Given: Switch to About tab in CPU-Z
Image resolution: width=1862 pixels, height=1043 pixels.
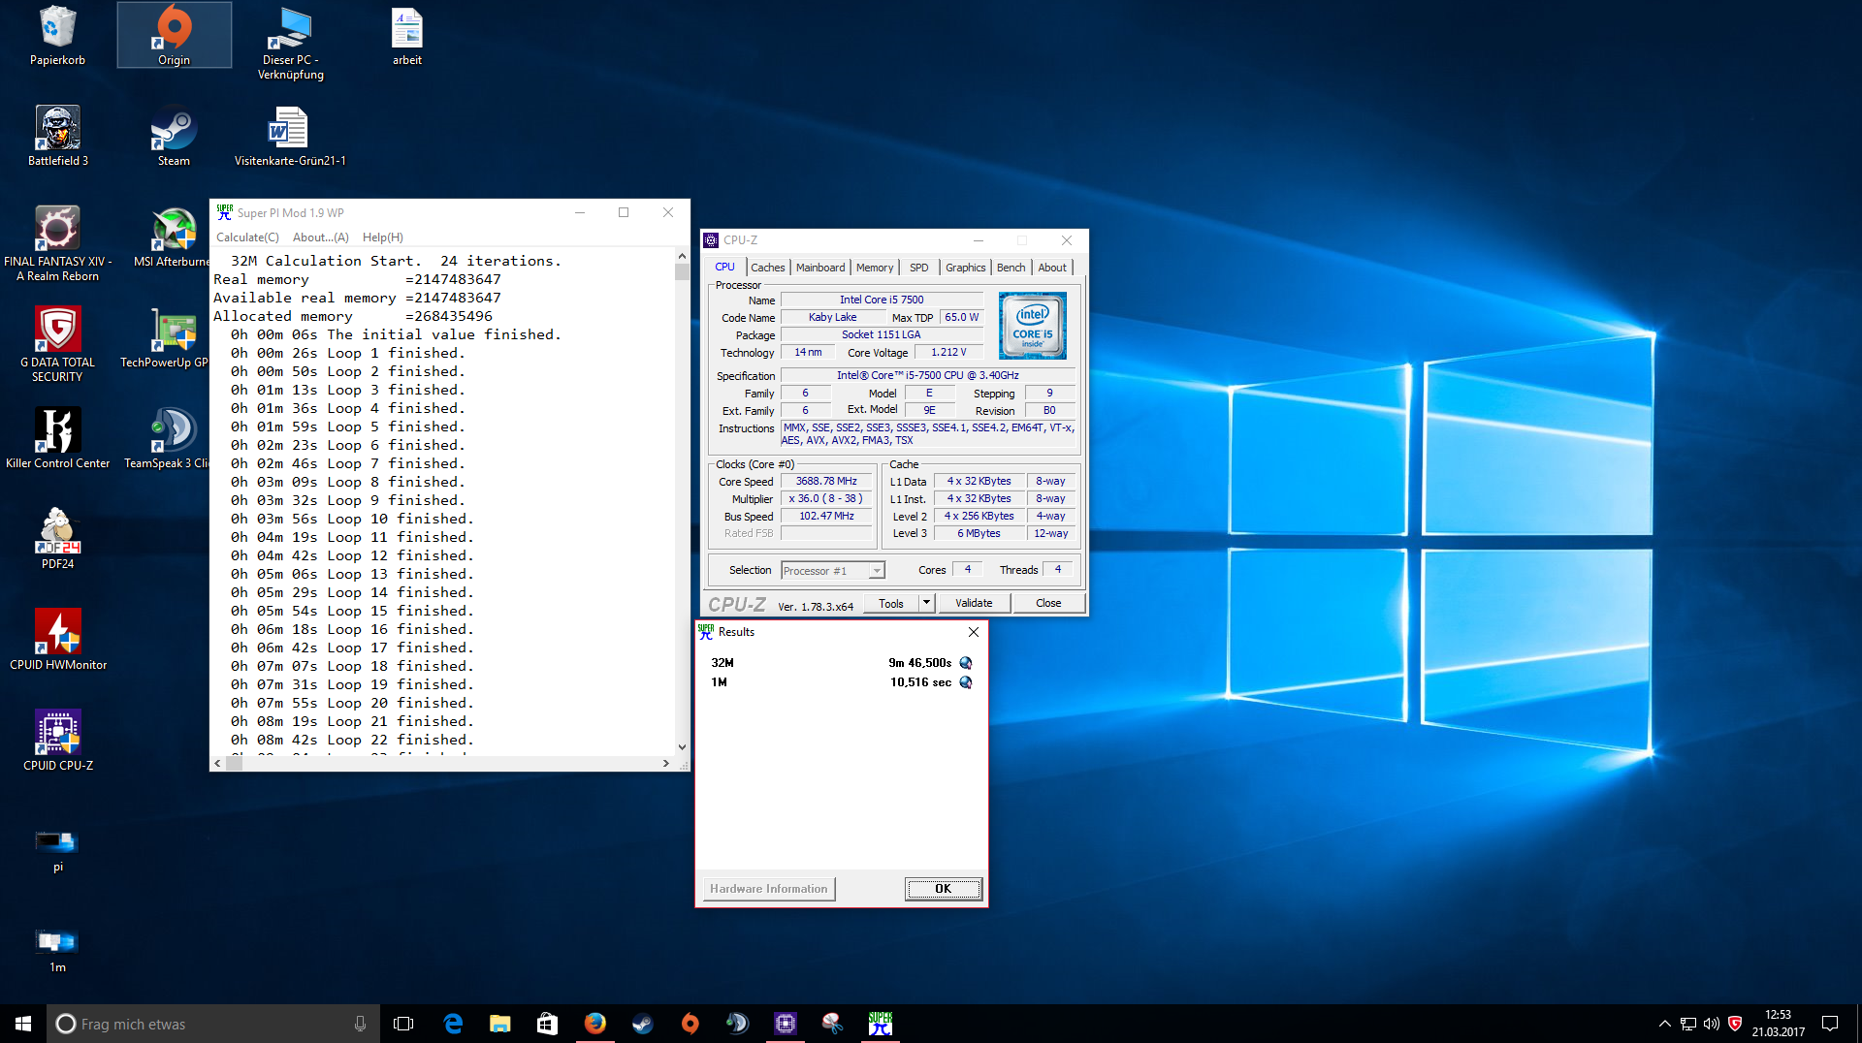Looking at the screenshot, I should (1052, 268).
